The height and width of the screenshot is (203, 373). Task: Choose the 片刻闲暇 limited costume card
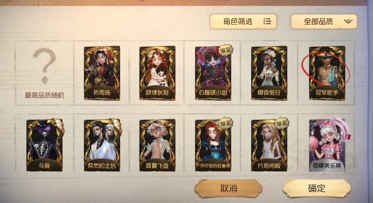269,145
